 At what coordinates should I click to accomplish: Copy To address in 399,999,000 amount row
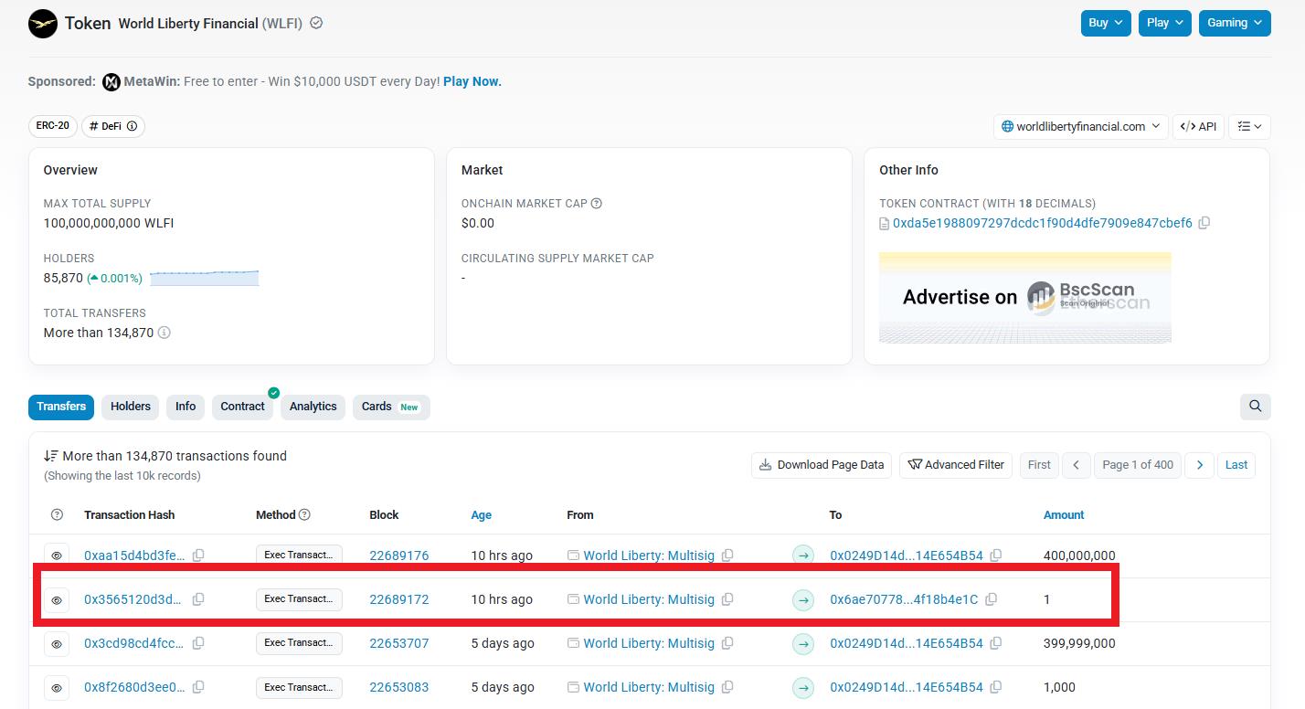pos(996,643)
